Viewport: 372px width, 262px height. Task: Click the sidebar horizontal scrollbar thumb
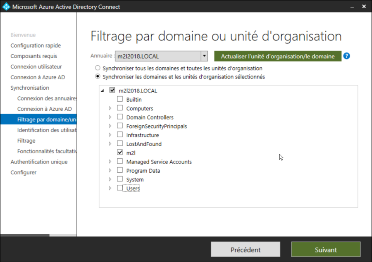(25, 235)
